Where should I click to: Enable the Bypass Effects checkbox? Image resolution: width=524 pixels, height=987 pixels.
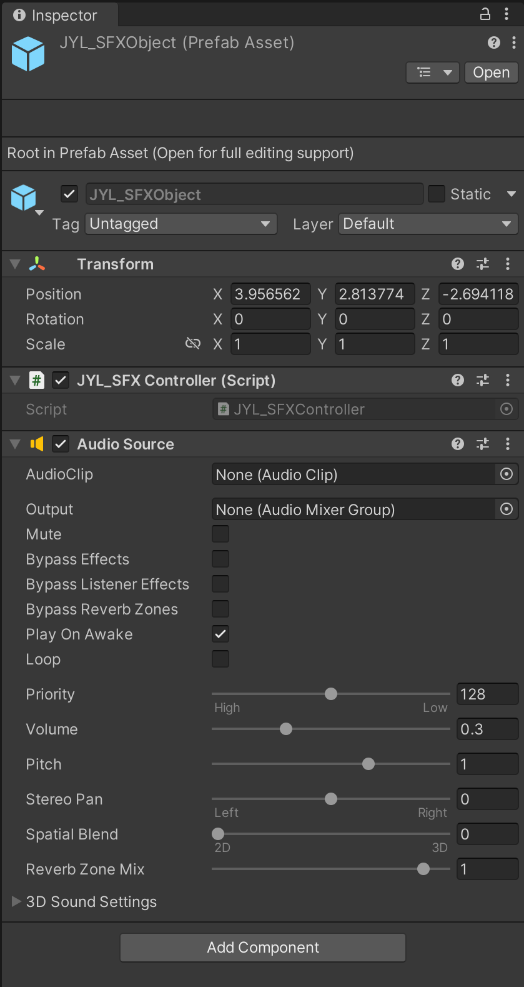coord(220,559)
